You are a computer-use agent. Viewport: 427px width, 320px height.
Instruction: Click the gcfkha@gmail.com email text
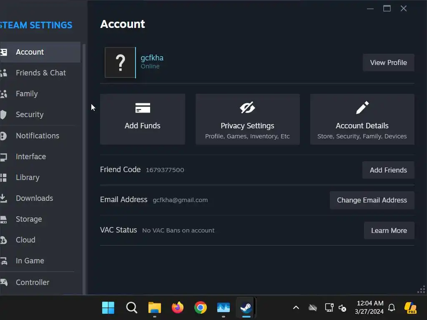(x=180, y=200)
